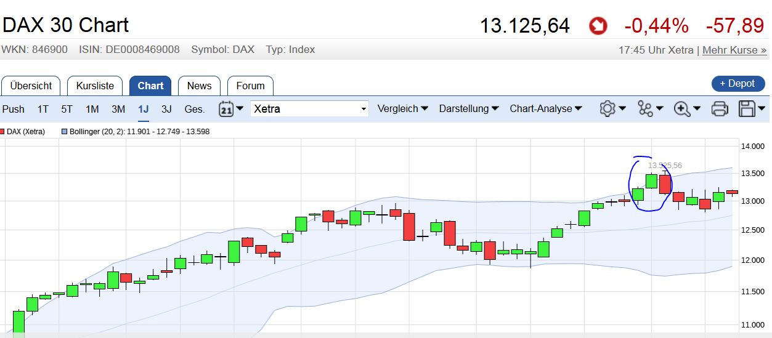This screenshot has width=772, height=338.
Task: Toggle the Push live update mode
Action: [14, 109]
